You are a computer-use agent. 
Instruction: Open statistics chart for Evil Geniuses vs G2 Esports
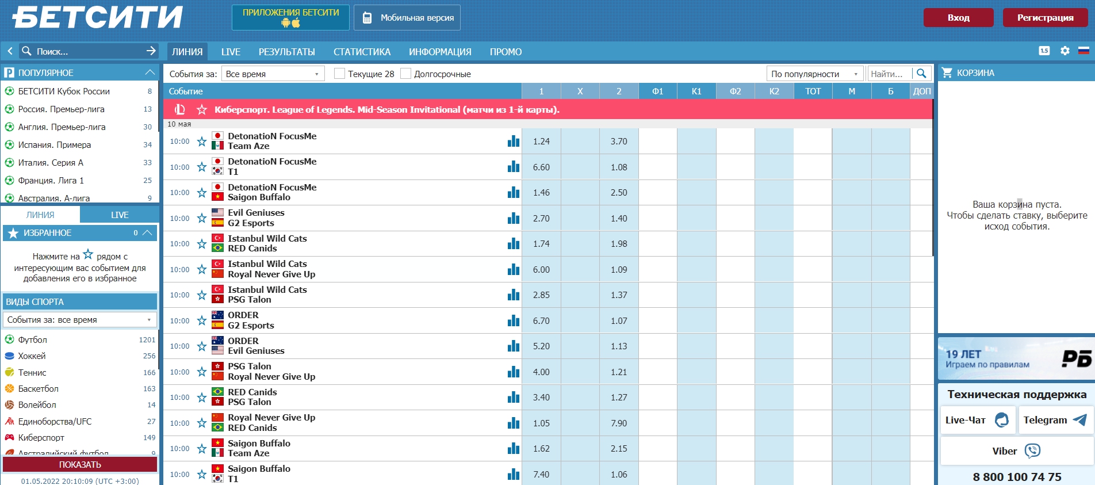(x=514, y=219)
